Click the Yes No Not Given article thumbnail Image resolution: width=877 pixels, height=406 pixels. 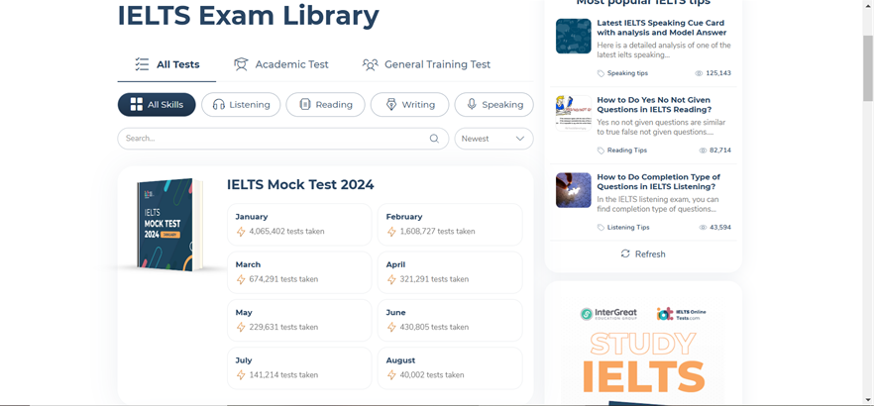pos(574,113)
